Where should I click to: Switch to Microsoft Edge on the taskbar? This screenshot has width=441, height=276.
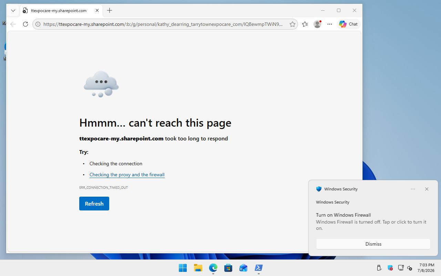(x=213, y=268)
